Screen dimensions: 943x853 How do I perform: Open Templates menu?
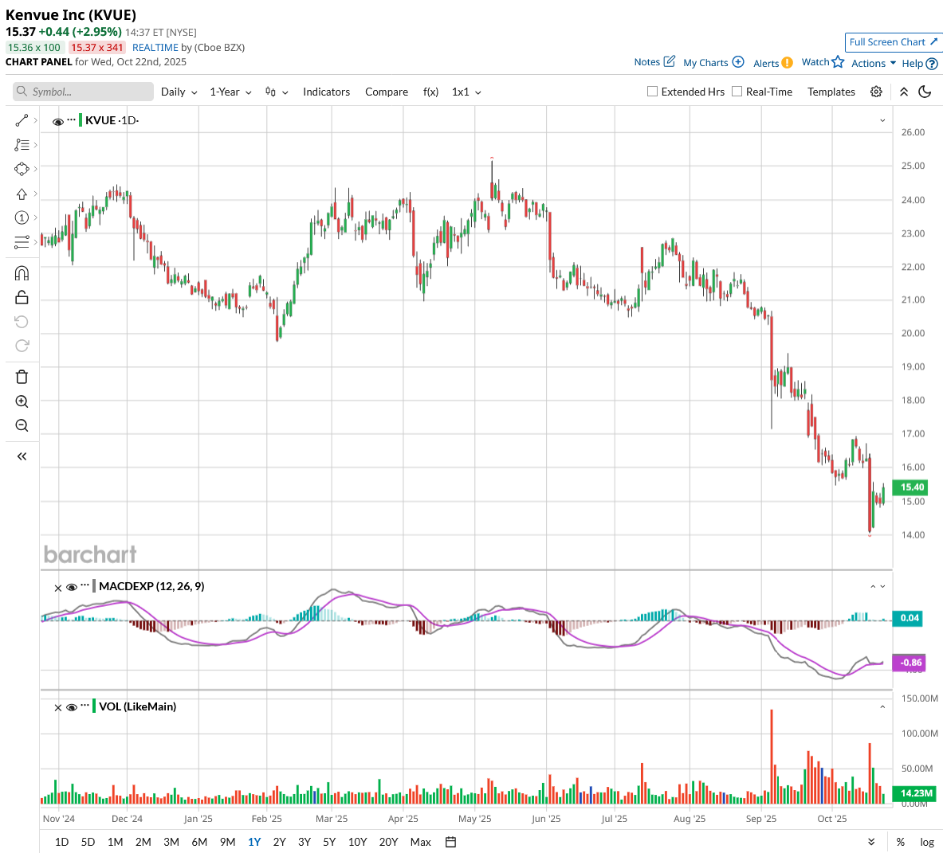(x=831, y=92)
